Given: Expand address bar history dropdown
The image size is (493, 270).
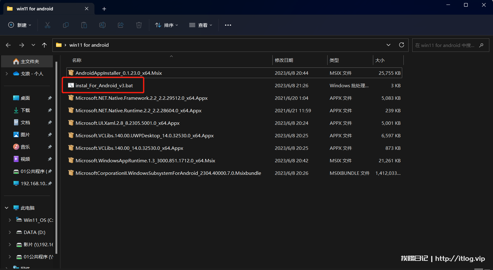Looking at the screenshot, I should coord(388,45).
